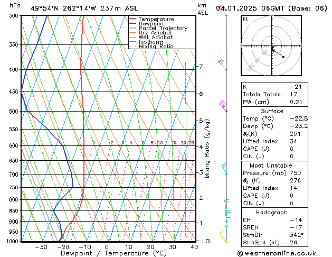Click the Most Unstable θε (K) value 276
This screenshot has width=332, height=257.
click(296, 180)
